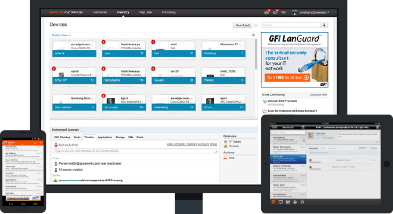Tap the plus icon in the tablet header
Screen dimensions: 393x214
click(x=378, y=127)
